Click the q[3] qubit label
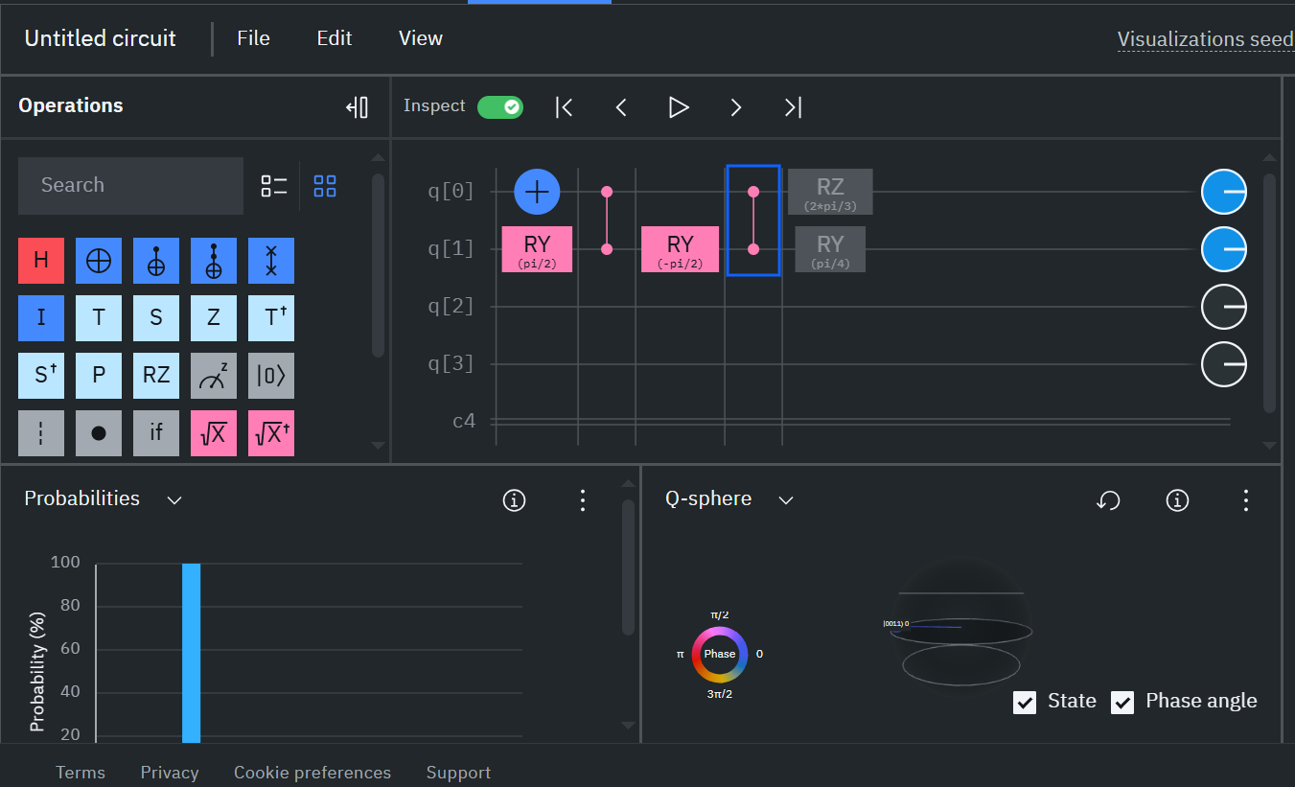Screen dimensions: 1295x787 click(451, 364)
